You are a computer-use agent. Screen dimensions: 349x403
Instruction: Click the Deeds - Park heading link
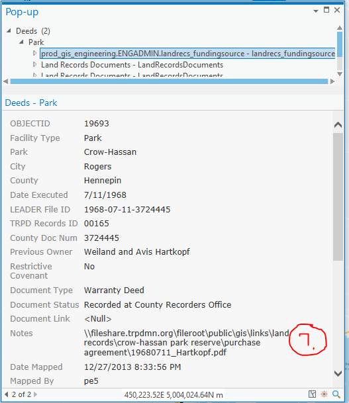31,103
